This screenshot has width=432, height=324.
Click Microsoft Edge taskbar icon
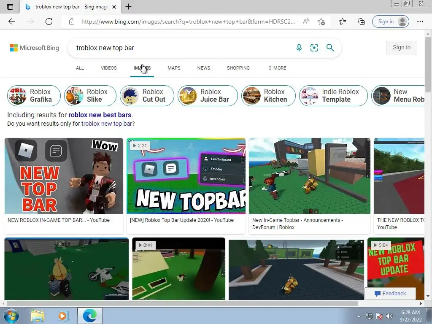click(90, 316)
